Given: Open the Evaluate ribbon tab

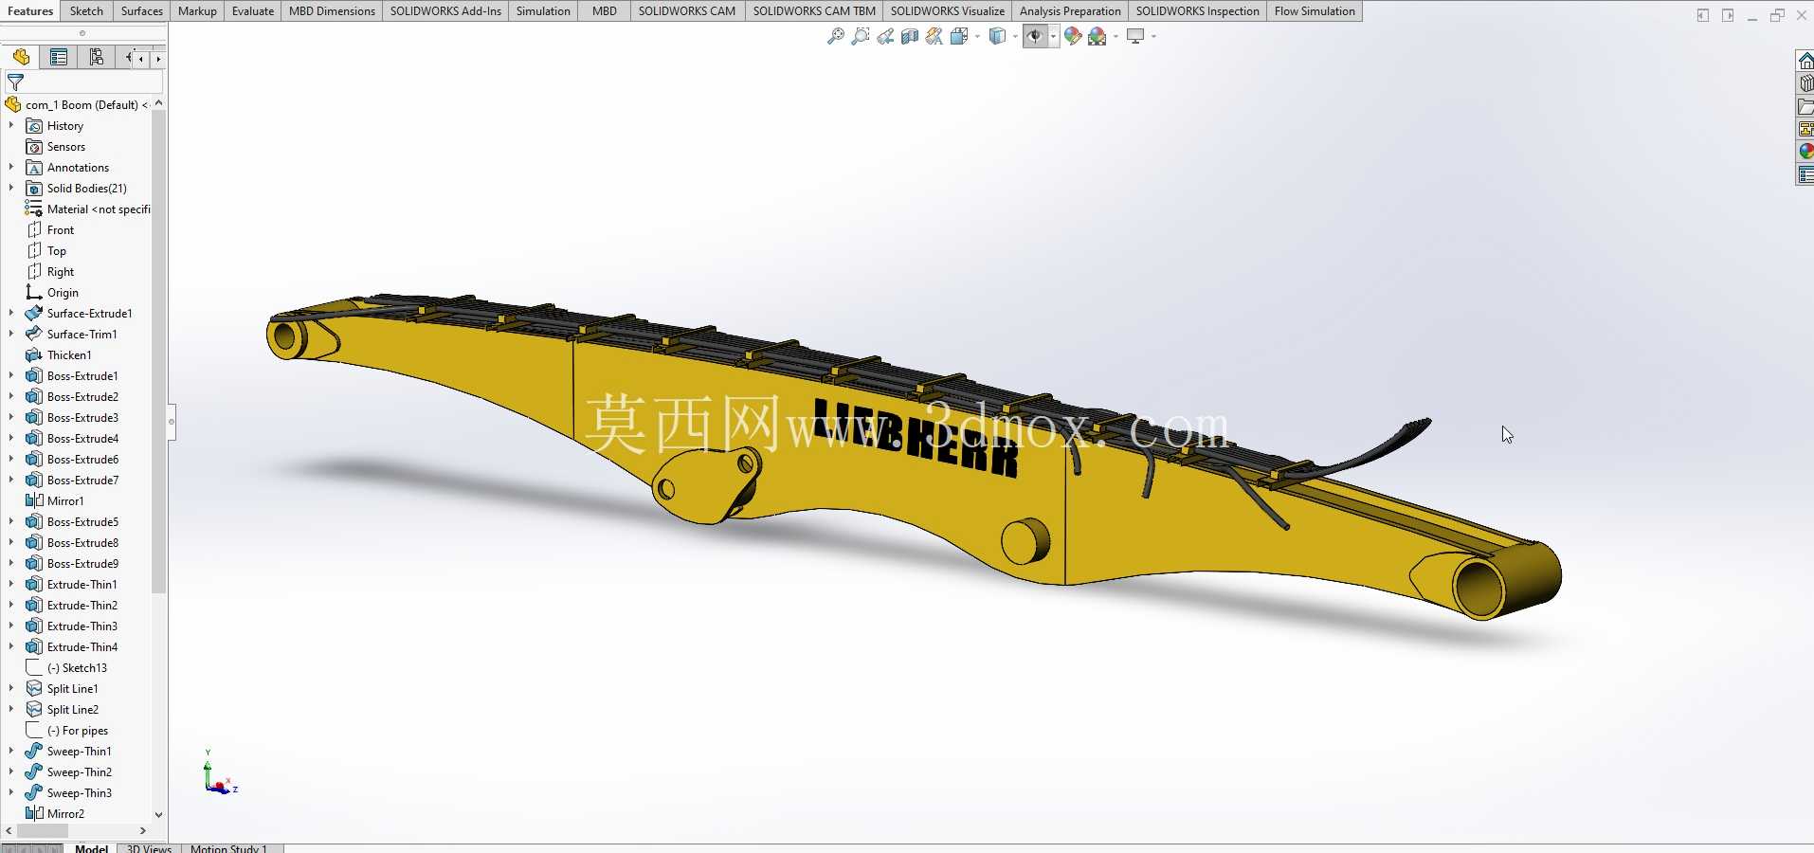Looking at the screenshot, I should pos(253,11).
